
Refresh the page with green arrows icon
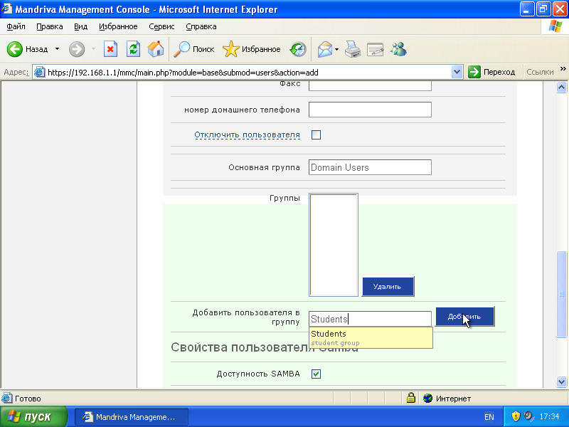(x=133, y=49)
